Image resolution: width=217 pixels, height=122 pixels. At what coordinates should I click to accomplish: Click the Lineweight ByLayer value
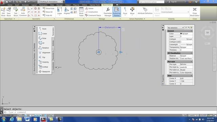186,44
